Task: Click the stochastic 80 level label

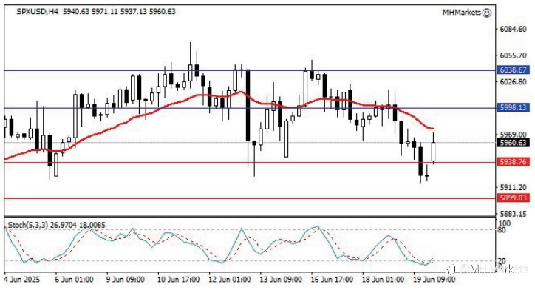Action: [x=502, y=230]
